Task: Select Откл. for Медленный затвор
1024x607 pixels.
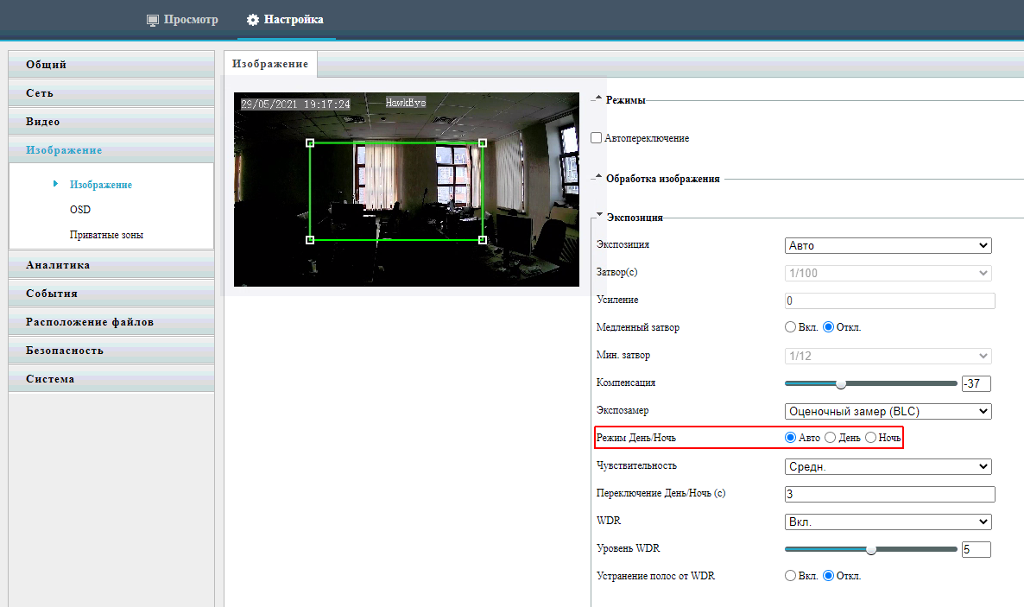Action: [x=828, y=326]
